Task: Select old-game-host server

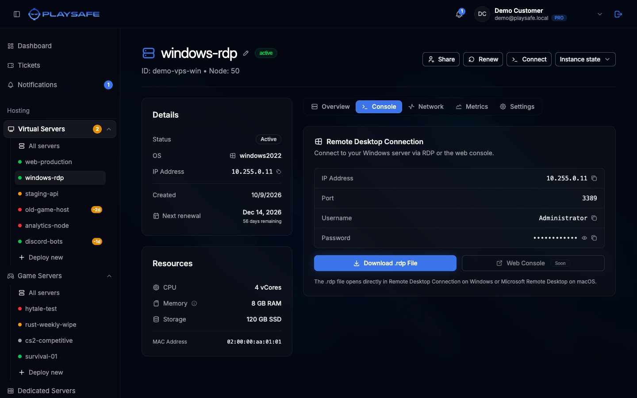Action: tap(60, 210)
